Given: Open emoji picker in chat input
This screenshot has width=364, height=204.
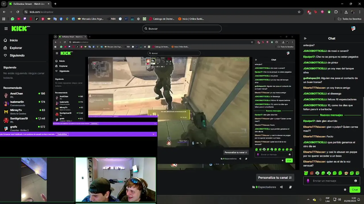Looking at the screenshot, I should tap(355, 181).
